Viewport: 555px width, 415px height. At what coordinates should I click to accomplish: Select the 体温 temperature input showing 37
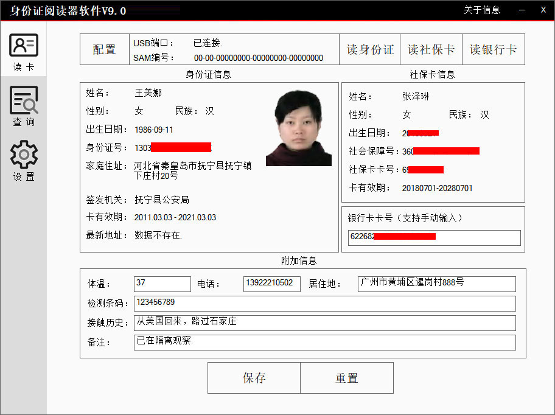click(x=162, y=284)
